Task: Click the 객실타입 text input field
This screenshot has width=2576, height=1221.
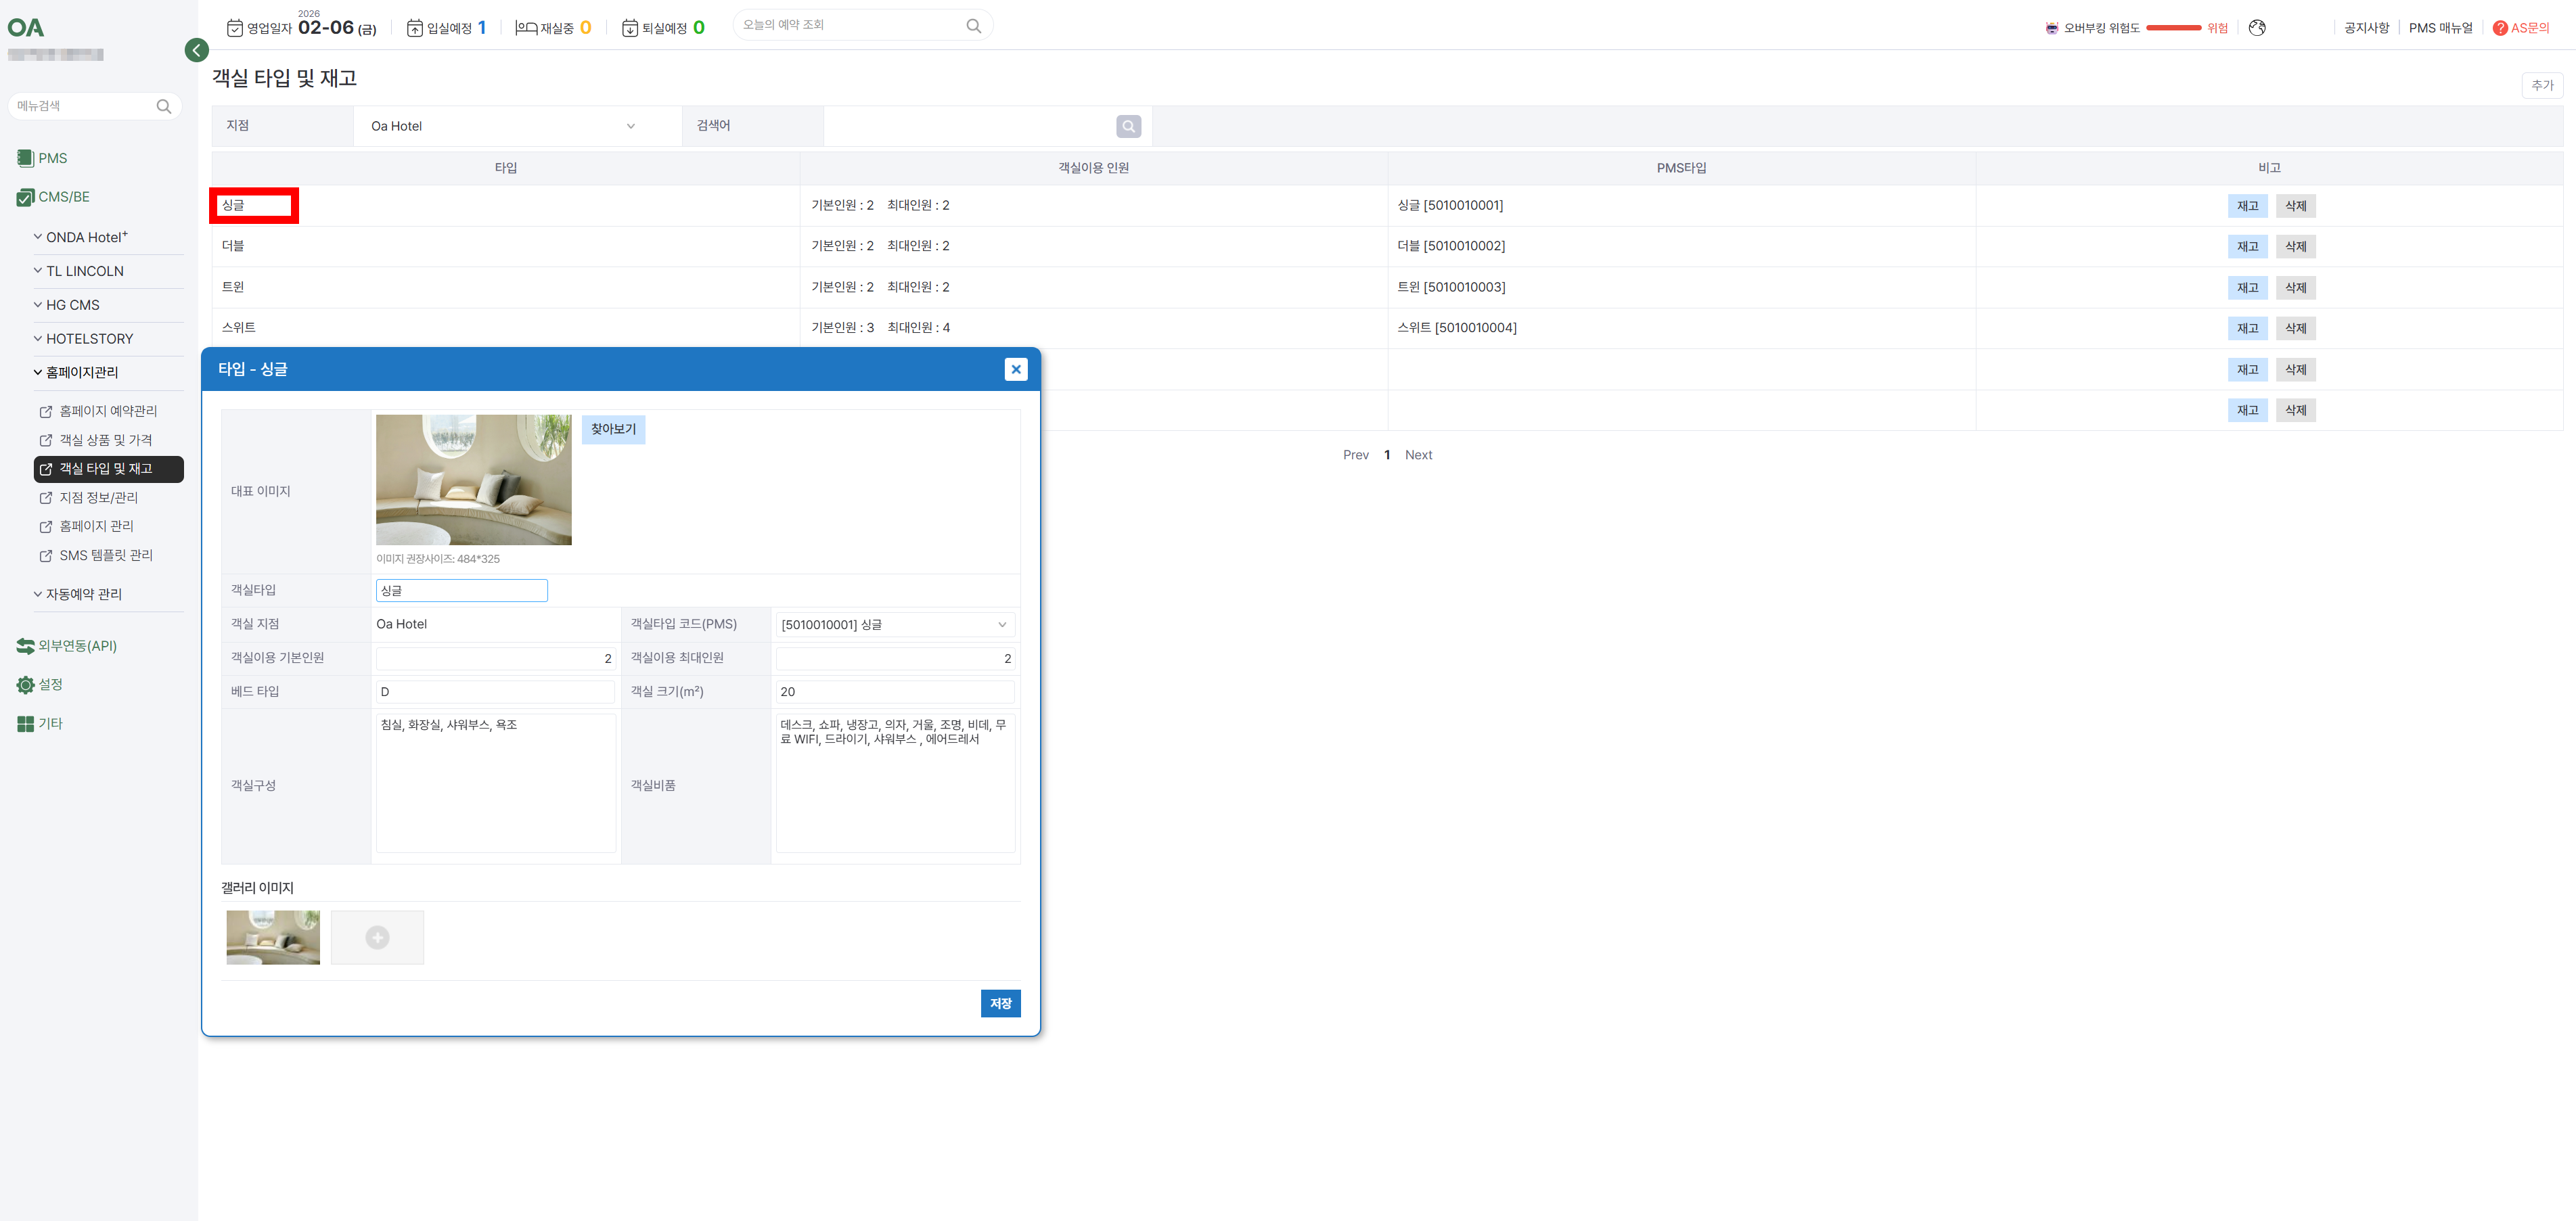Action: click(461, 591)
